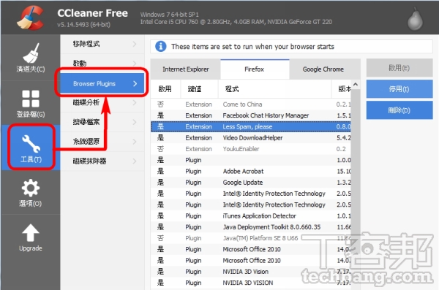Expand chevron next to 磁碟分析
Image resolution: width=439 pixels, height=290 pixels.
click(135, 103)
